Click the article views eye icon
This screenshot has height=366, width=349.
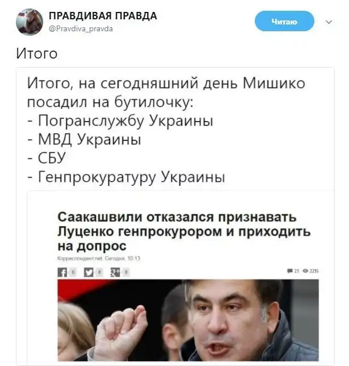[306, 271]
